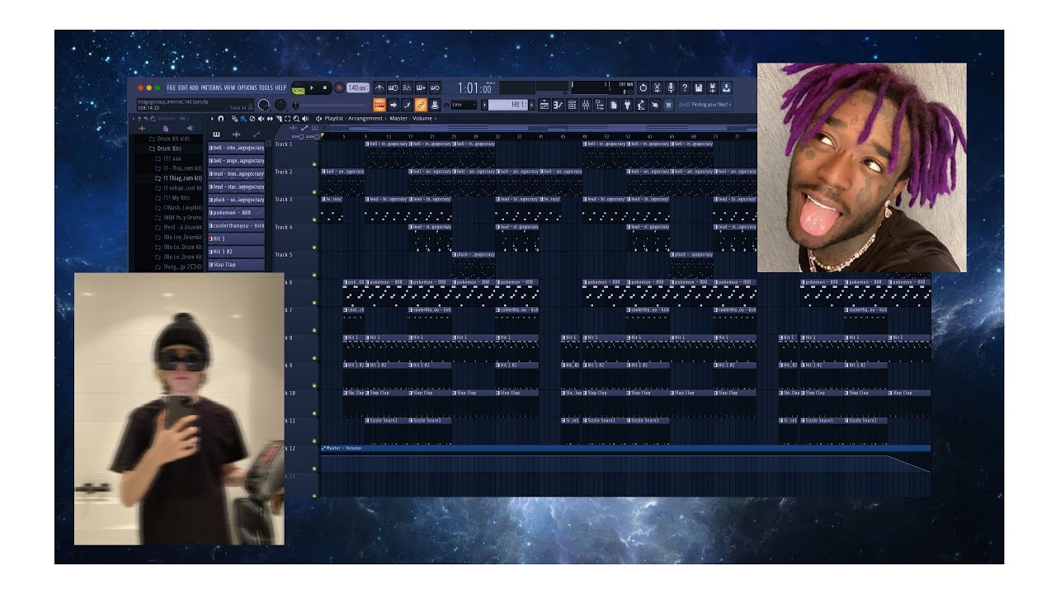Open the EDIT menu

[182, 87]
